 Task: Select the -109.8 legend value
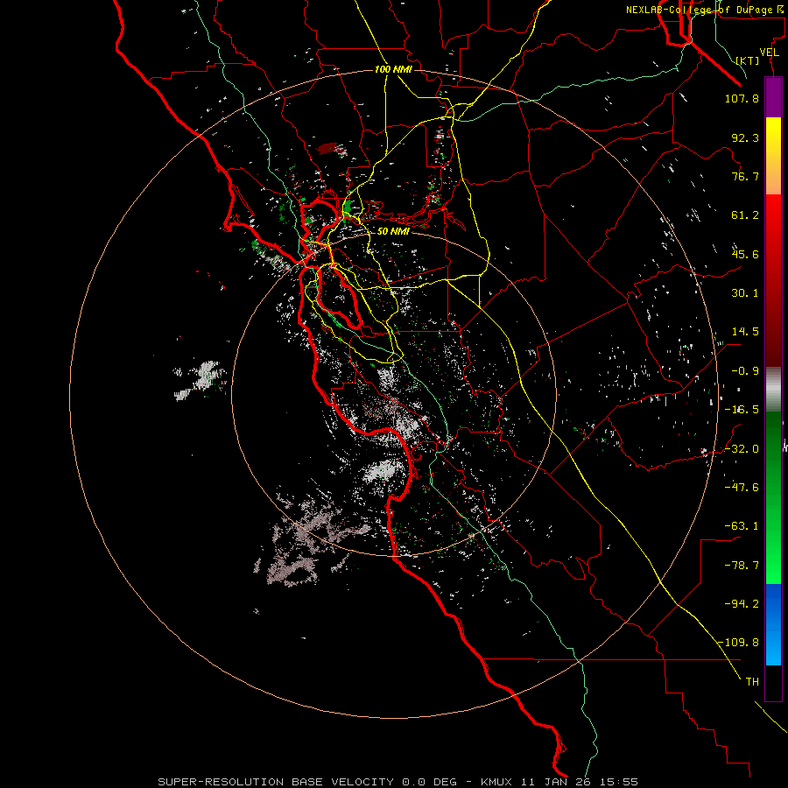coord(738,643)
